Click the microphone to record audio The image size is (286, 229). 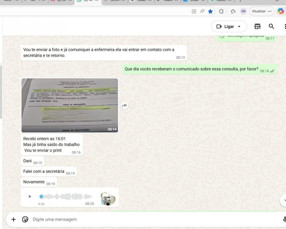[x=284, y=219]
